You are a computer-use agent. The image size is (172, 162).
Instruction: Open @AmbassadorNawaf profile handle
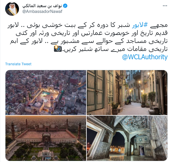(42, 11)
